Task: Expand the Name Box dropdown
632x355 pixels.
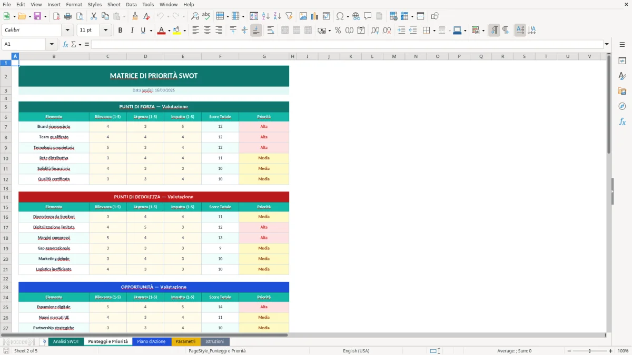Action: pos(52,44)
